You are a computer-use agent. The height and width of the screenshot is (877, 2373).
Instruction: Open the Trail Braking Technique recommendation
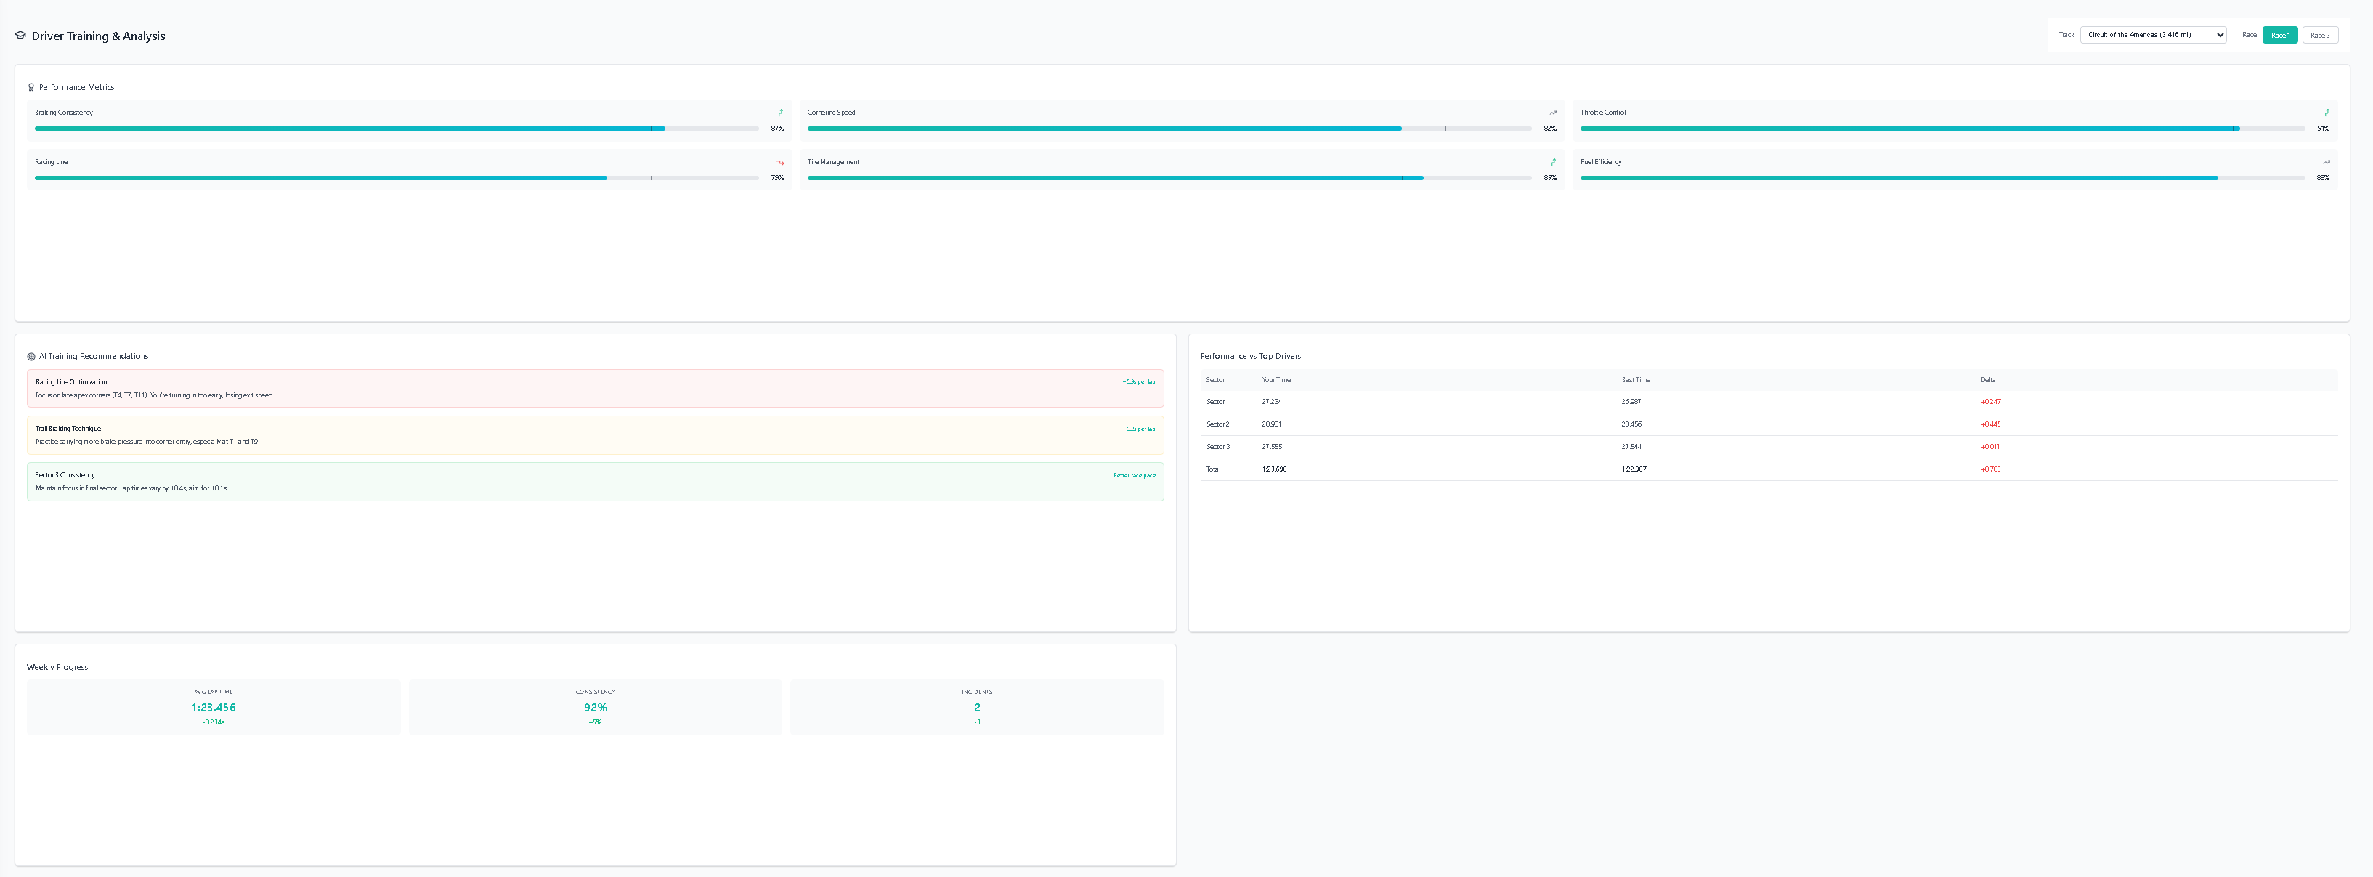coord(595,435)
